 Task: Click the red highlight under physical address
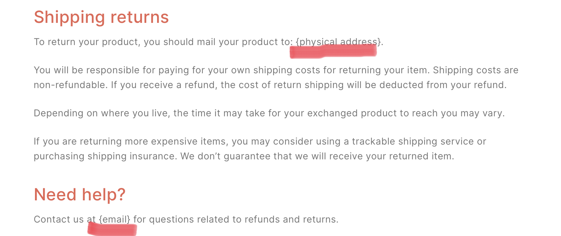pos(333,51)
